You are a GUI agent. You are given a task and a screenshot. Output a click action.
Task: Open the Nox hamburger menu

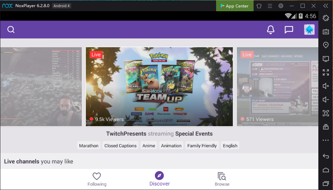coord(270,6)
